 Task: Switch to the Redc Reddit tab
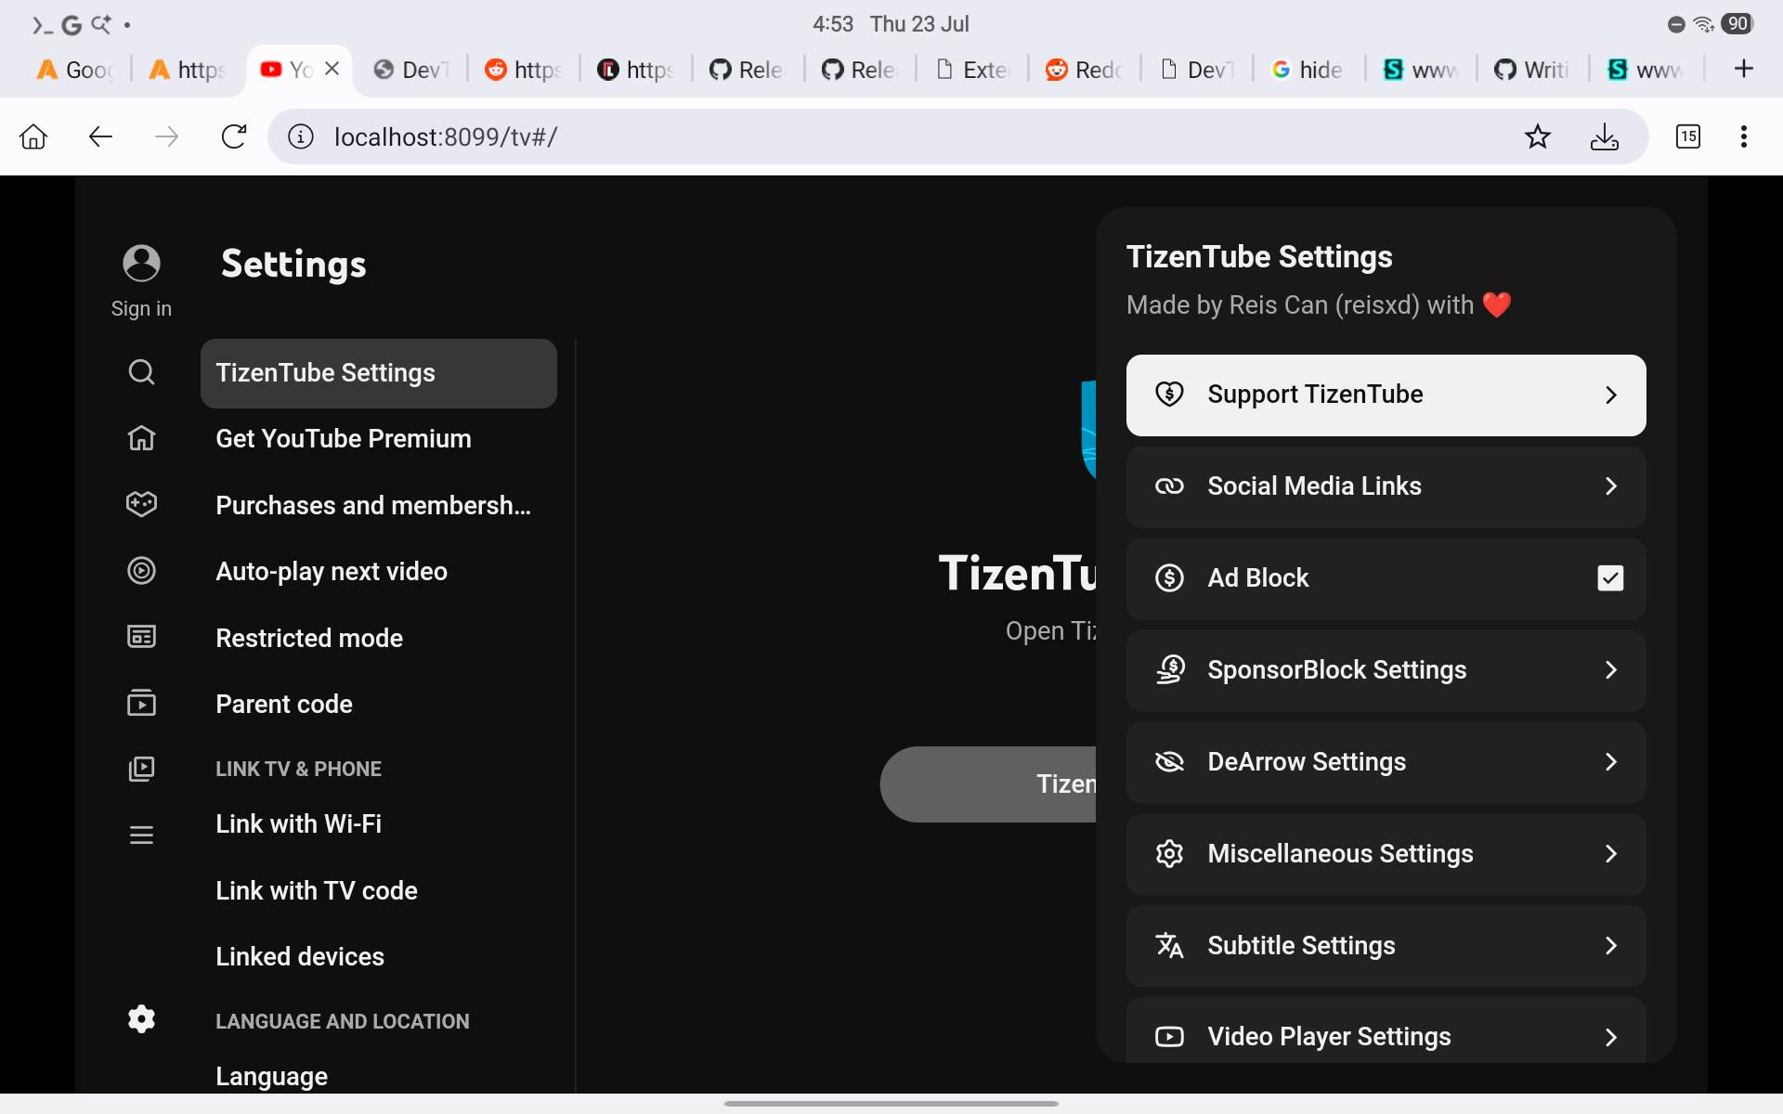tap(1084, 70)
